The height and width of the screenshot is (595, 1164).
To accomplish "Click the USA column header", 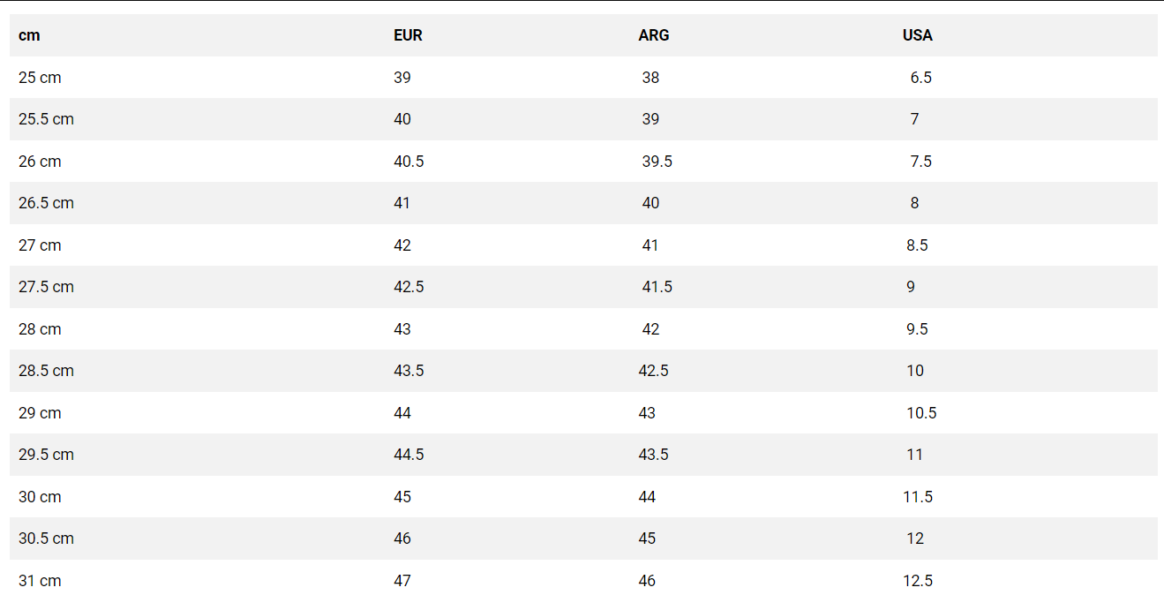I will click(x=917, y=35).
